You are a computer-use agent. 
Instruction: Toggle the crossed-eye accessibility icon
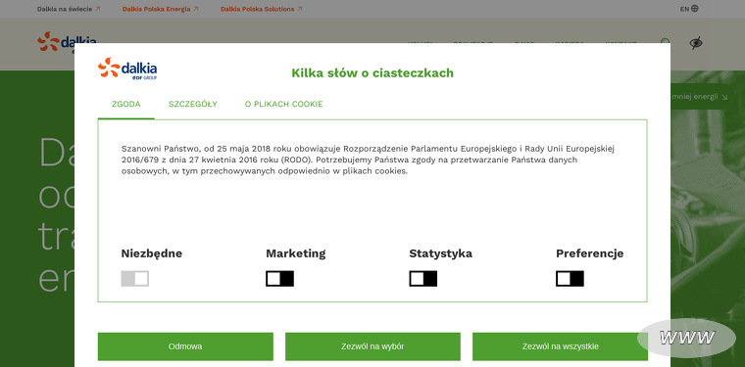pos(696,43)
